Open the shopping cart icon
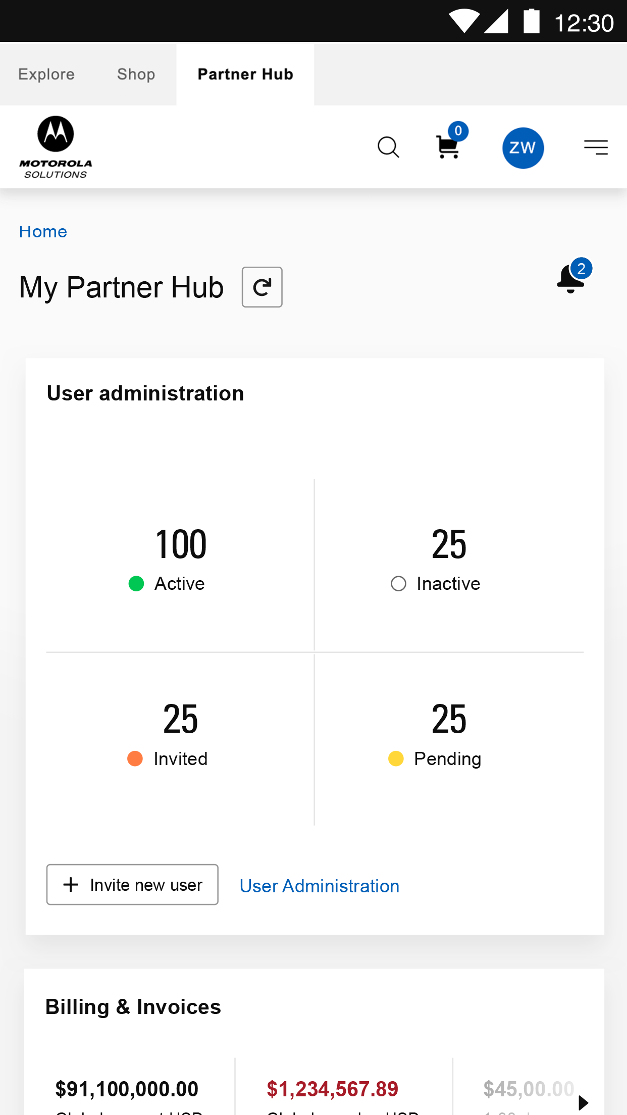This screenshot has width=627, height=1115. click(x=448, y=146)
